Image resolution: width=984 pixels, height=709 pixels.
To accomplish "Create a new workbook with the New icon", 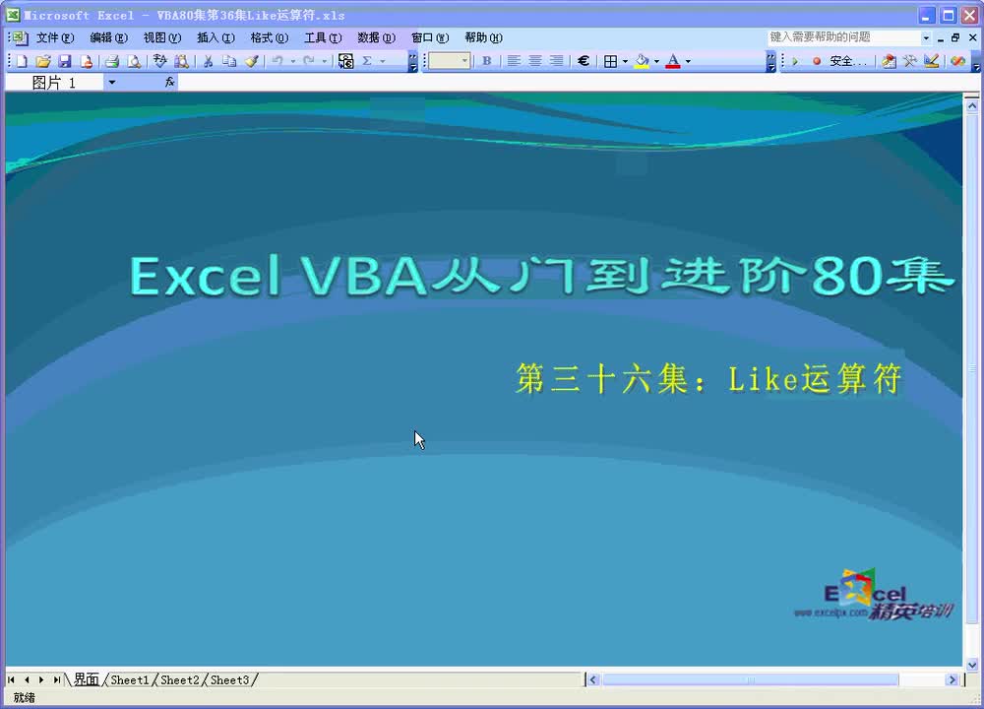I will pyautogui.click(x=22, y=61).
